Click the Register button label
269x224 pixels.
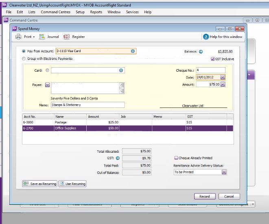[x=79, y=37]
